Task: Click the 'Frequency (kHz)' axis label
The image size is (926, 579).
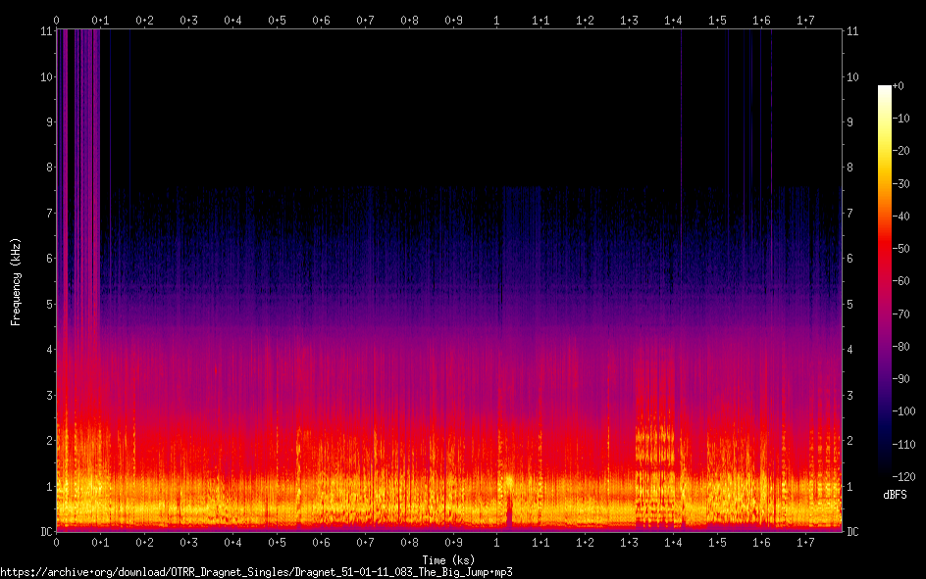Action: (x=16, y=281)
